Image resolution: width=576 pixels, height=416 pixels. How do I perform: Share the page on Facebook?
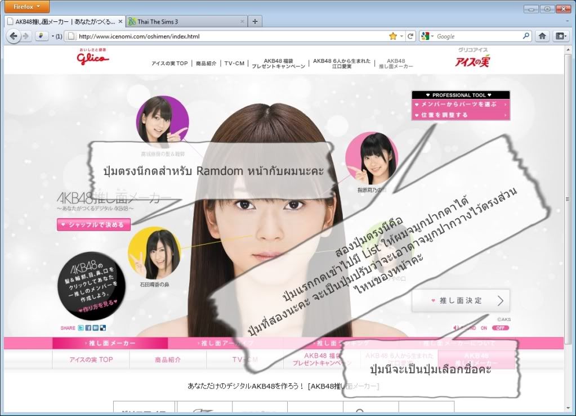tap(88, 328)
